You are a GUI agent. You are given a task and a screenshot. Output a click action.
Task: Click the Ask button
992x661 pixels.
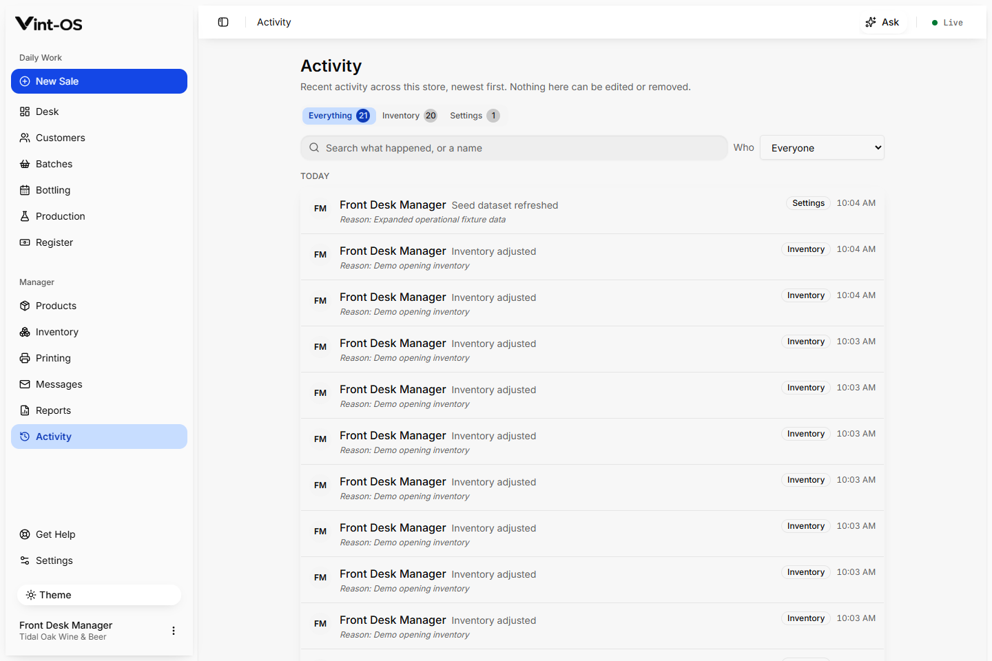pyautogui.click(x=882, y=22)
